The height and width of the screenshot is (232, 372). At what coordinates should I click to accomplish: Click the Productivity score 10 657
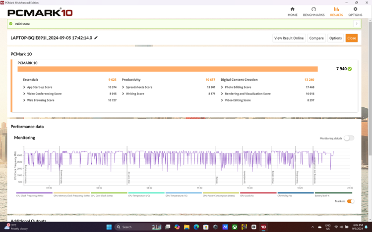(x=210, y=80)
